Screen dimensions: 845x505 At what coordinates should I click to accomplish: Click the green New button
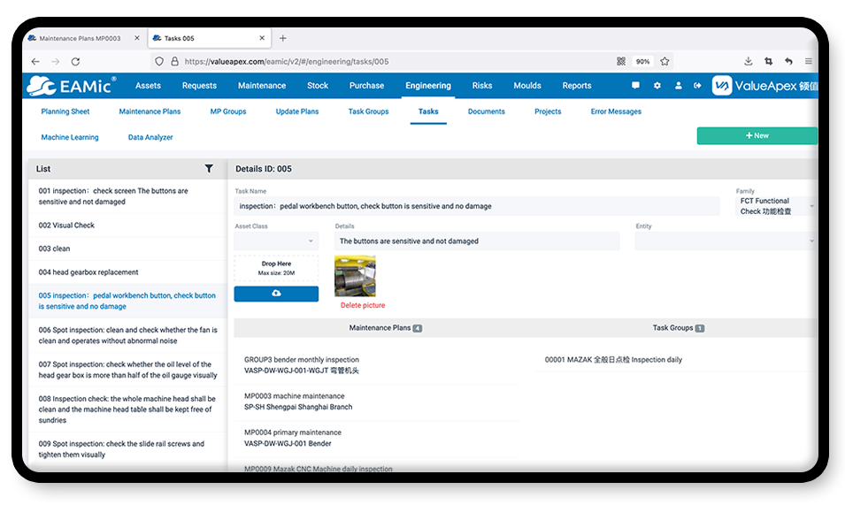click(757, 135)
